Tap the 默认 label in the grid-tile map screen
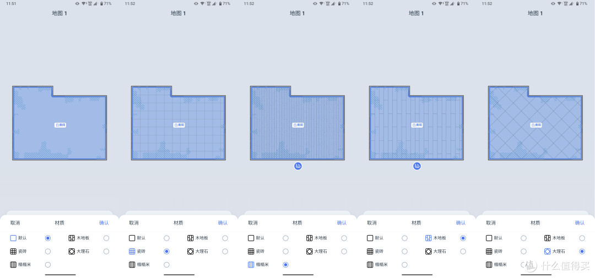 click(x=141, y=238)
